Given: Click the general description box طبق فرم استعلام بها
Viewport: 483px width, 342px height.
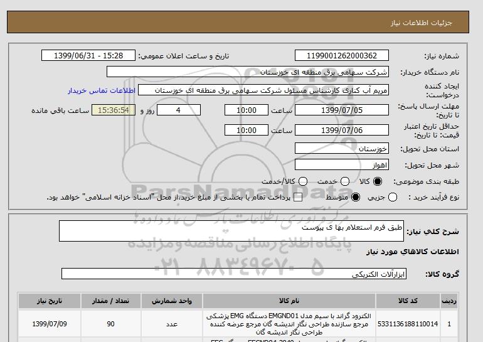Looking at the screenshot, I should point(231,231).
